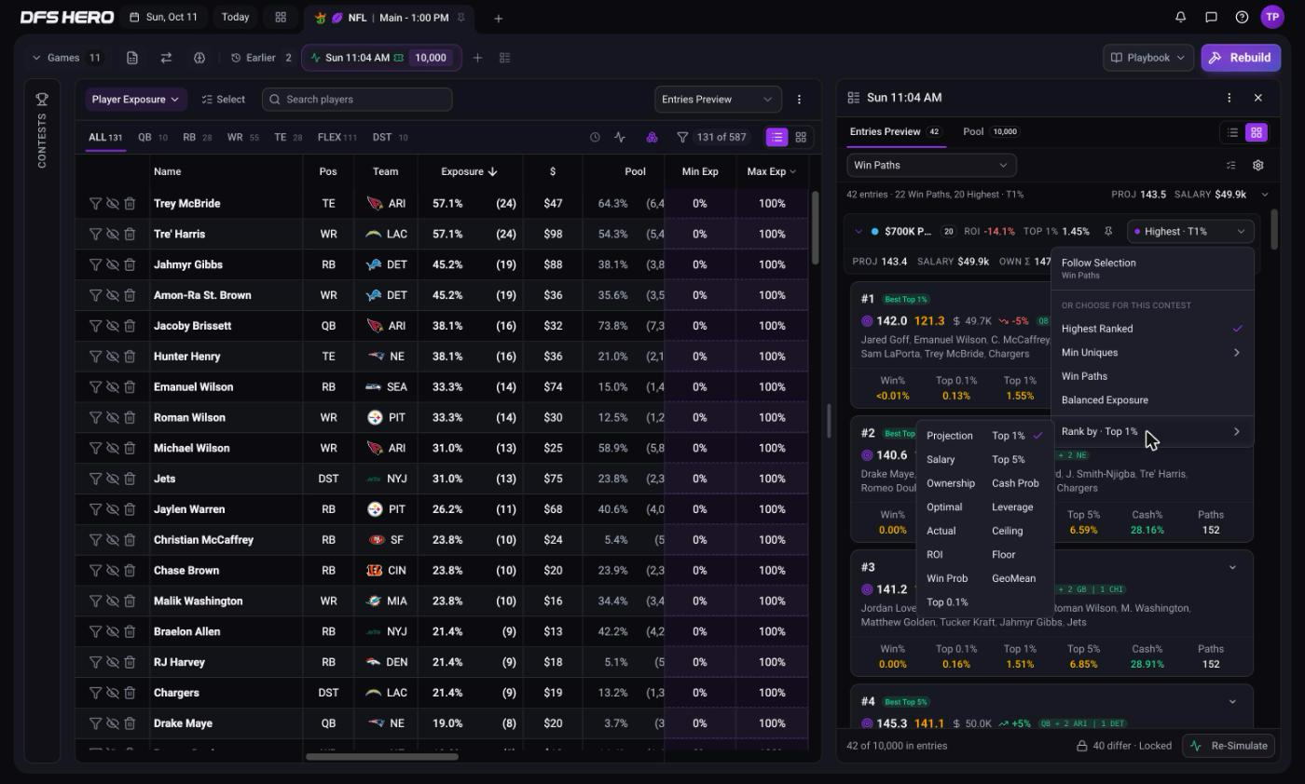Rank by Cash Prob
Viewport: 1305px width, 784px height.
click(x=1015, y=483)
